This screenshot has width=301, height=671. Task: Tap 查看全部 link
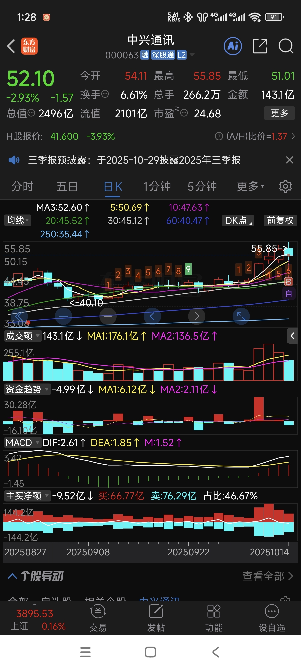268,576
